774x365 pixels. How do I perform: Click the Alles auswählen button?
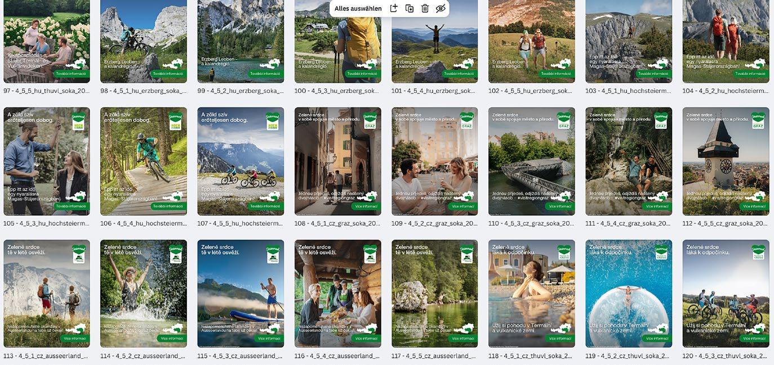pos(358,8)
